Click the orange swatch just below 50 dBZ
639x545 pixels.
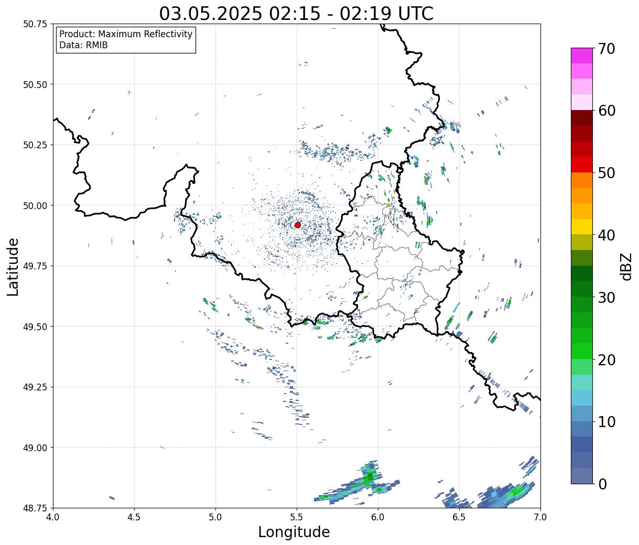tap(581, 180)
